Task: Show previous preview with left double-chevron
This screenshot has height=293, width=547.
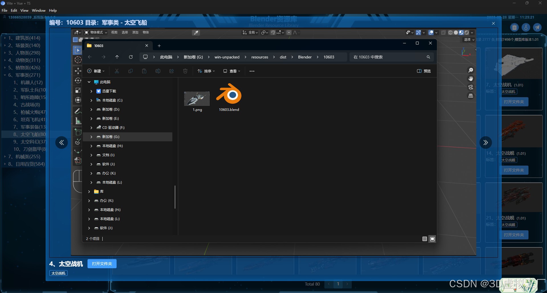Action: pos(62,143)
